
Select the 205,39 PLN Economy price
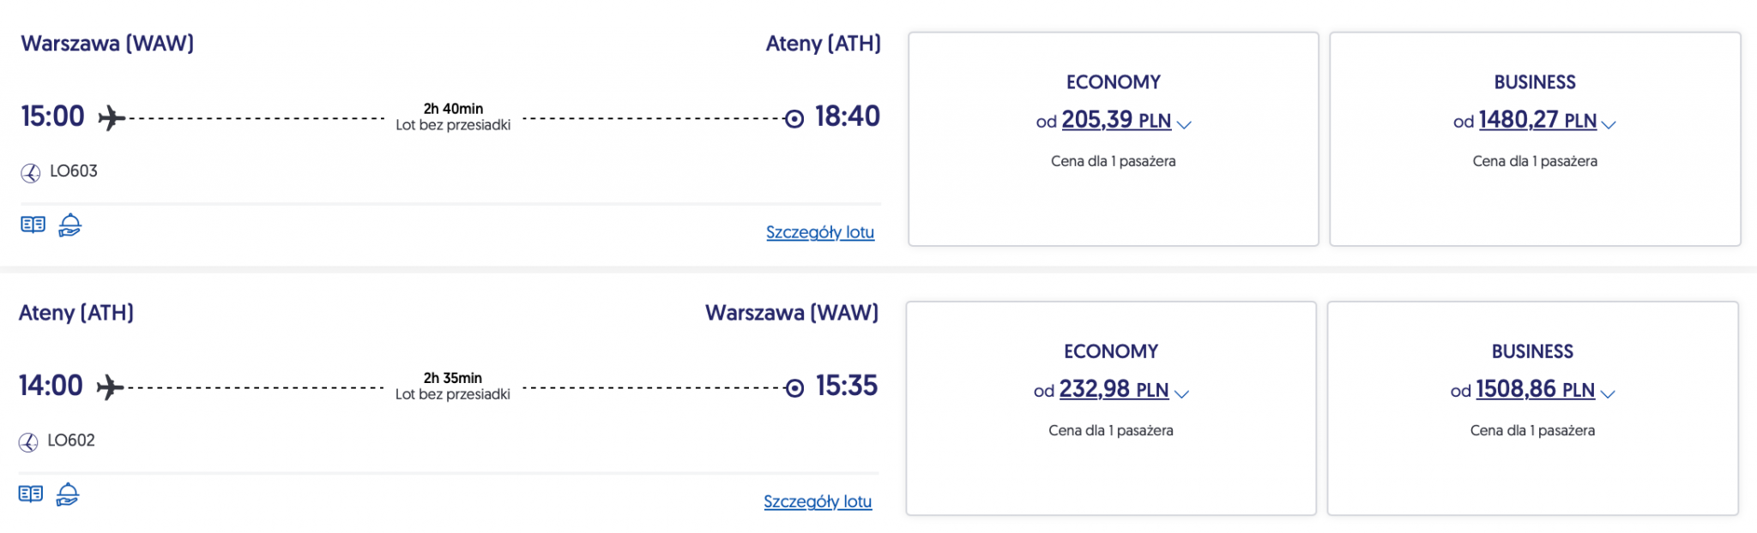point(1115,120)
